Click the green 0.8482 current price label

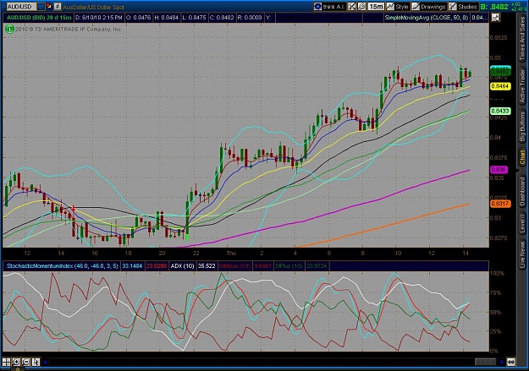click(x=500, y=72)
